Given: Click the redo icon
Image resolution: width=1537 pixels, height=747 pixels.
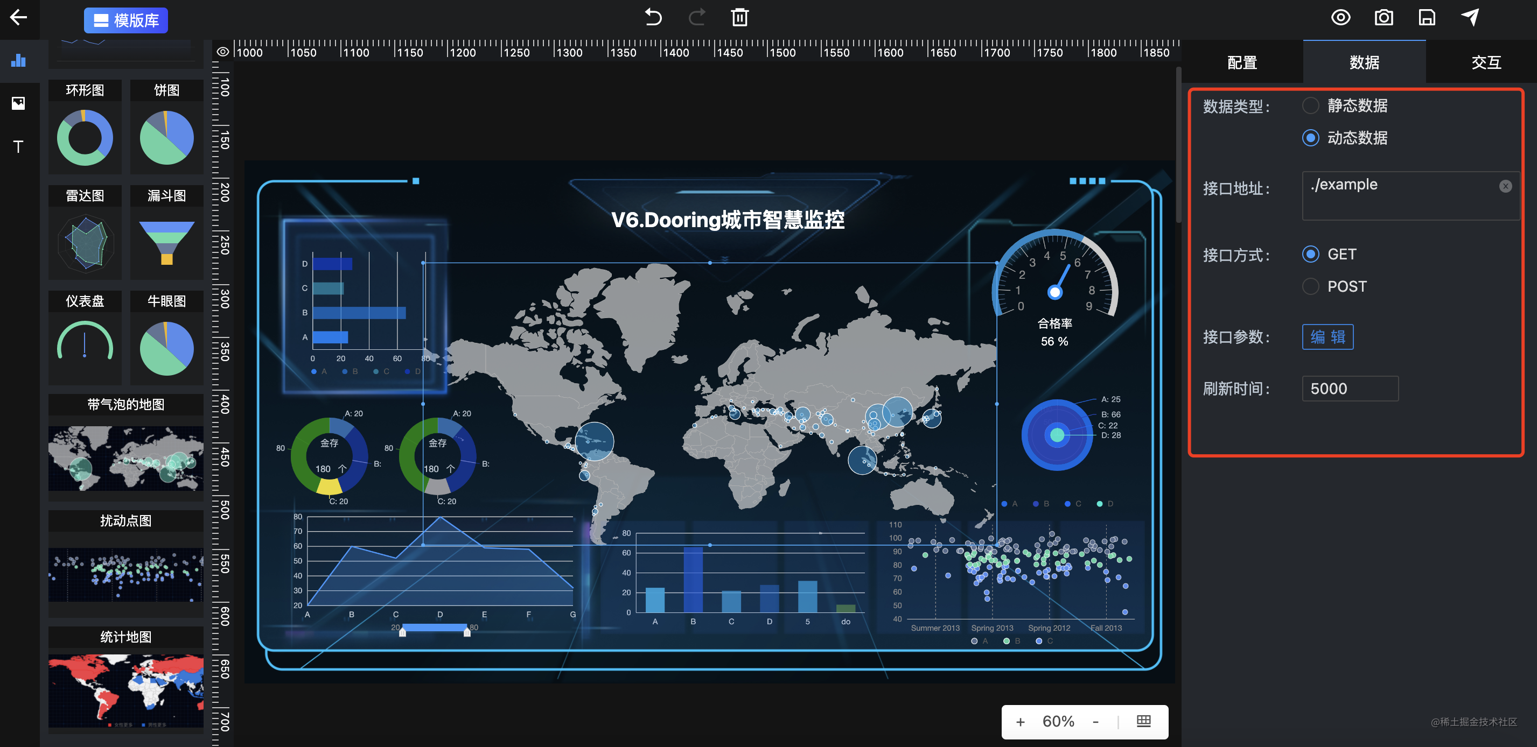Looking at the screenshot, I should [696, 17].
